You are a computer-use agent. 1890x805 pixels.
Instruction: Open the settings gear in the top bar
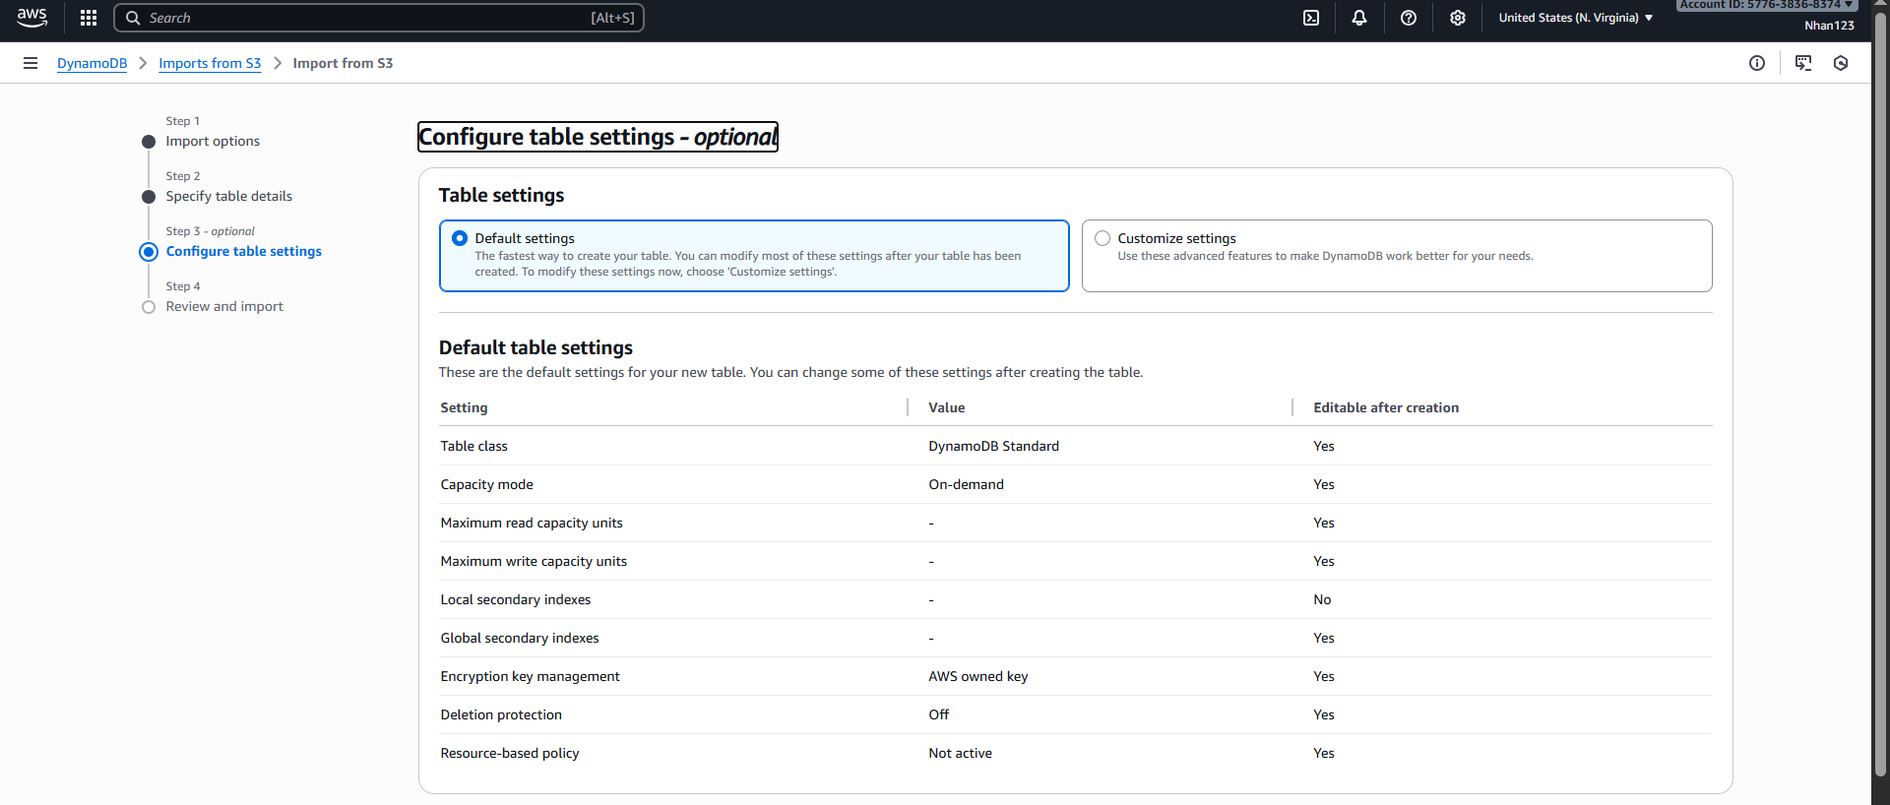(1458, 18)
